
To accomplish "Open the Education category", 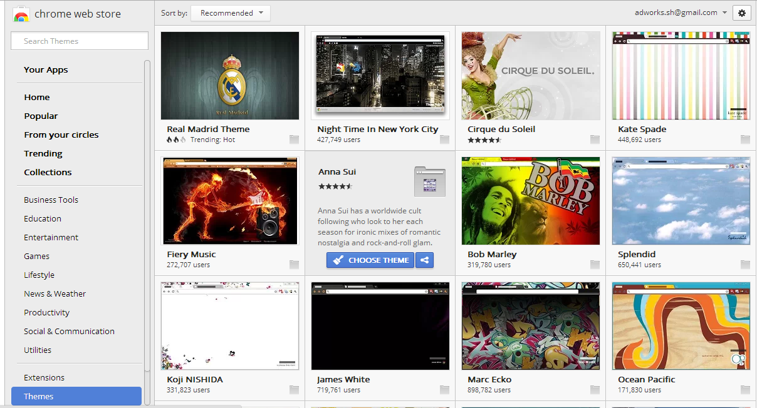I will point(43,219).
